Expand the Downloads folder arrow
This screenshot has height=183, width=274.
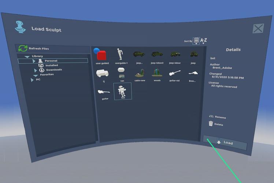(36, 70)
